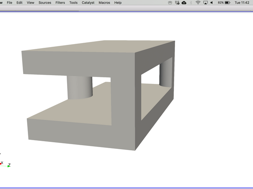Open the Filters menu
Viewport: 253px width, 189px height.
tap(60, 3)
